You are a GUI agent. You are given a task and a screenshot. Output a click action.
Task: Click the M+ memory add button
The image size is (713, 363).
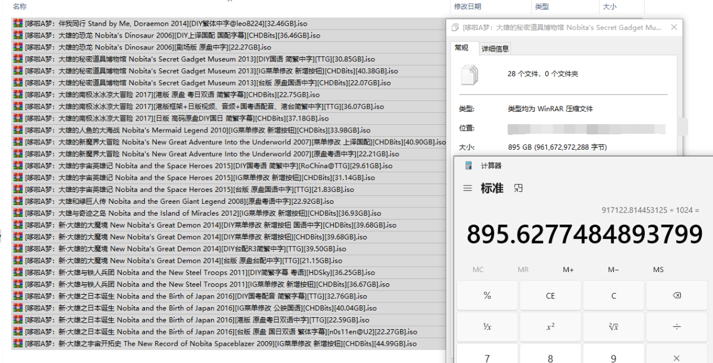click(568, 270)
